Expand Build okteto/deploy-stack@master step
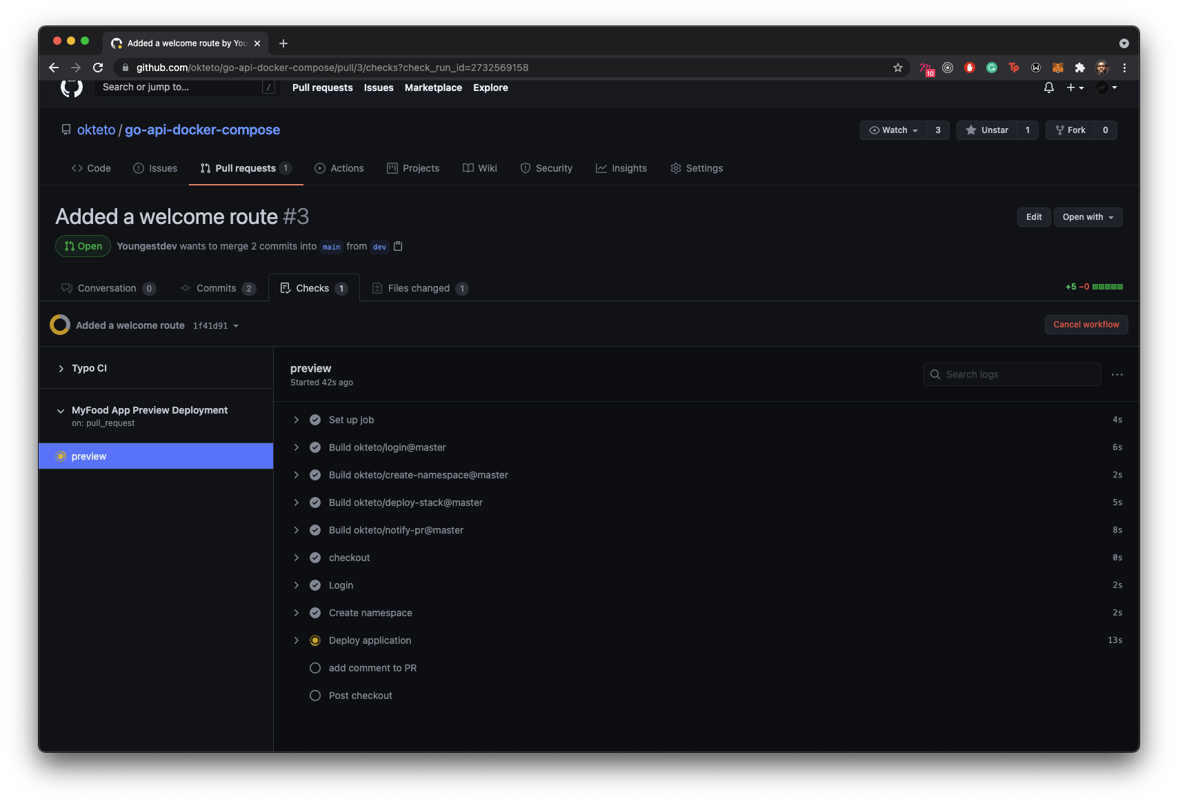Viewport: 1178px width, 803px height. click(x=297, y=502)
